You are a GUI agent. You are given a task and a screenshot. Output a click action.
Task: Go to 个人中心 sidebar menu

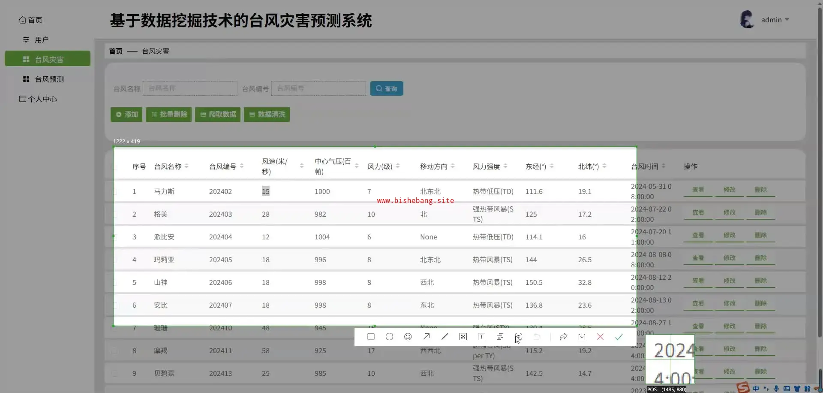[x=42, y=99]
